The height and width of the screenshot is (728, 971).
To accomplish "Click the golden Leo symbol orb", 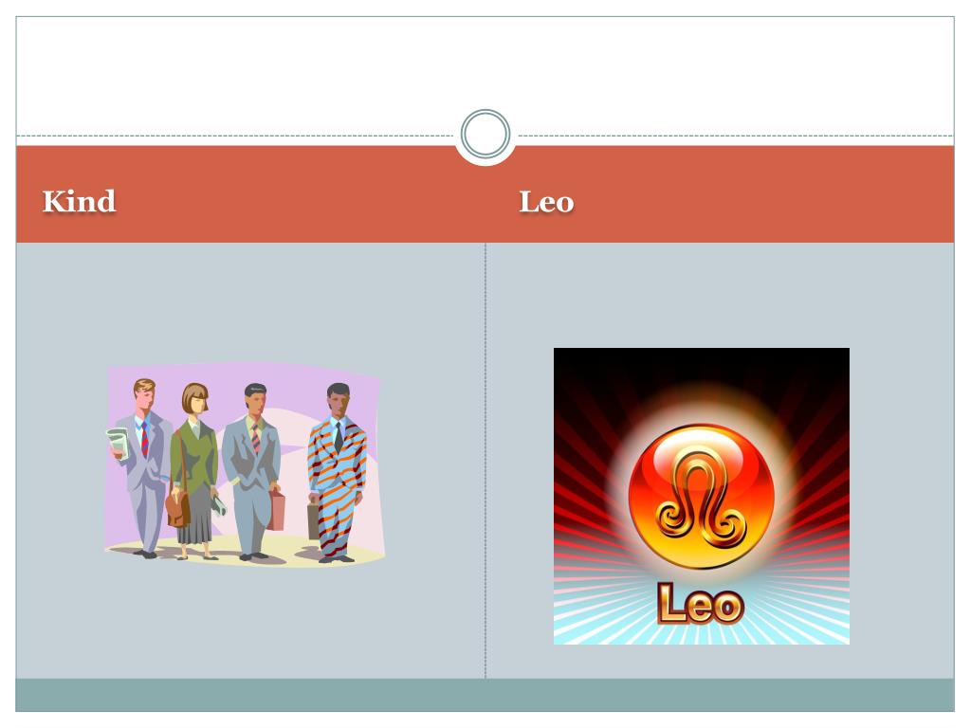I will tap(701, 496).
